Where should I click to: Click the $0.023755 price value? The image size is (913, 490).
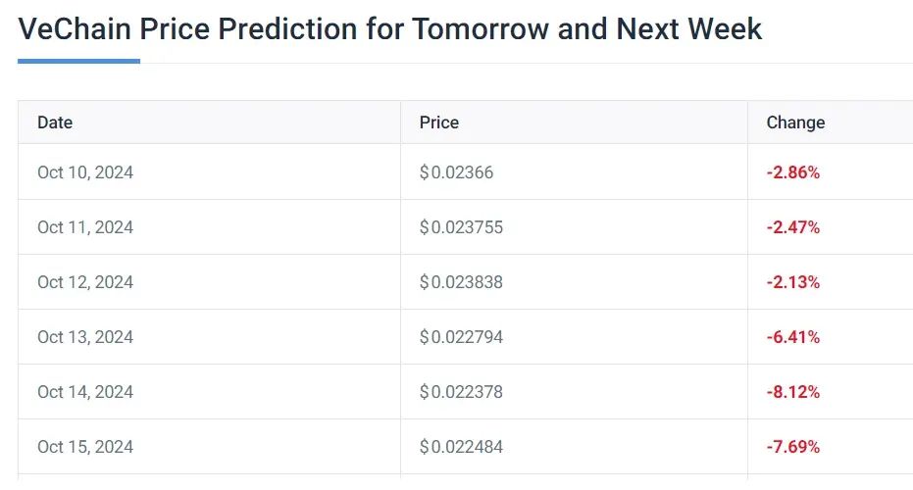[x=461, y=227]
